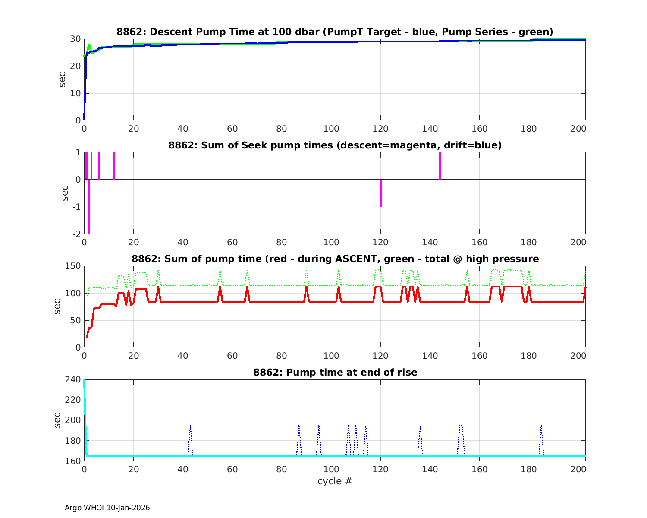Pick the blue dotted peak near cycle 185
The width and height of the screenshot is (647, 518).
[x=541, y=426]
